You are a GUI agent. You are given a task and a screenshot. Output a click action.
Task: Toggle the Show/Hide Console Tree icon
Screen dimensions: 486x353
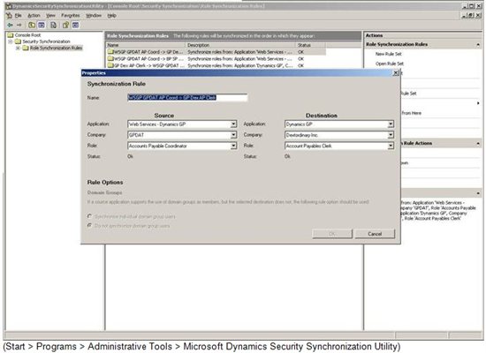[x=42, y=25]
